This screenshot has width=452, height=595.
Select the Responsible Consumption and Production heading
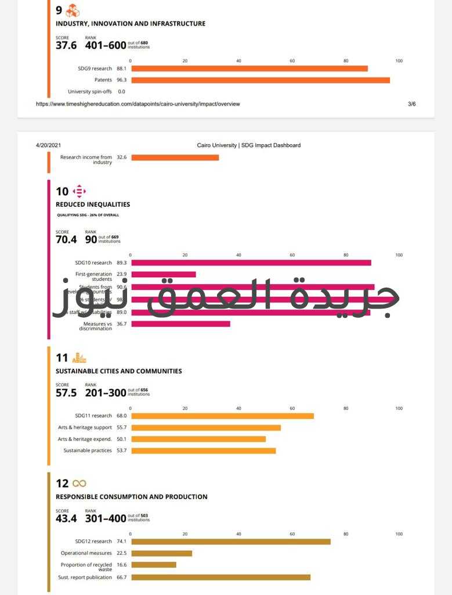tap(131, 497)
